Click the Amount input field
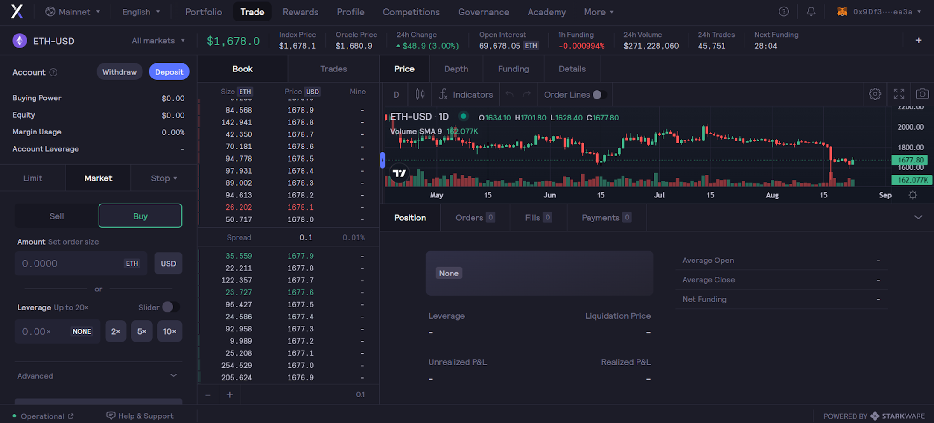 [70, 263]
